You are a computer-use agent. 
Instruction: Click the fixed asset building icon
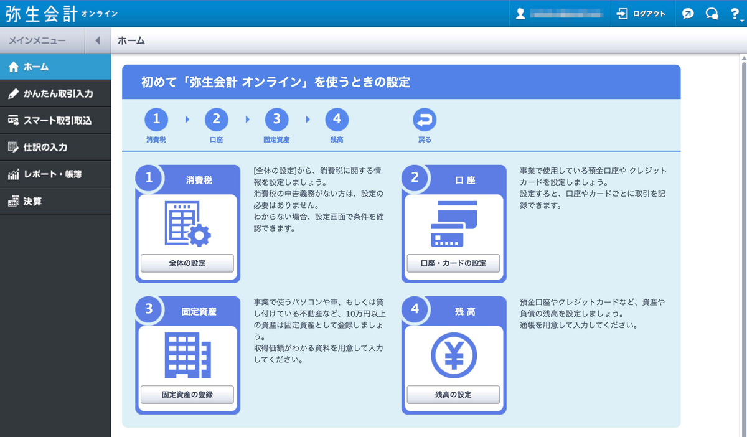point(187,355)
